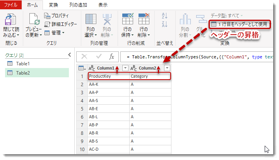The width and height of the screenshot is (279, 160).
Task: Confirm the formula with the checkmark icon
Action: [99, 56]
